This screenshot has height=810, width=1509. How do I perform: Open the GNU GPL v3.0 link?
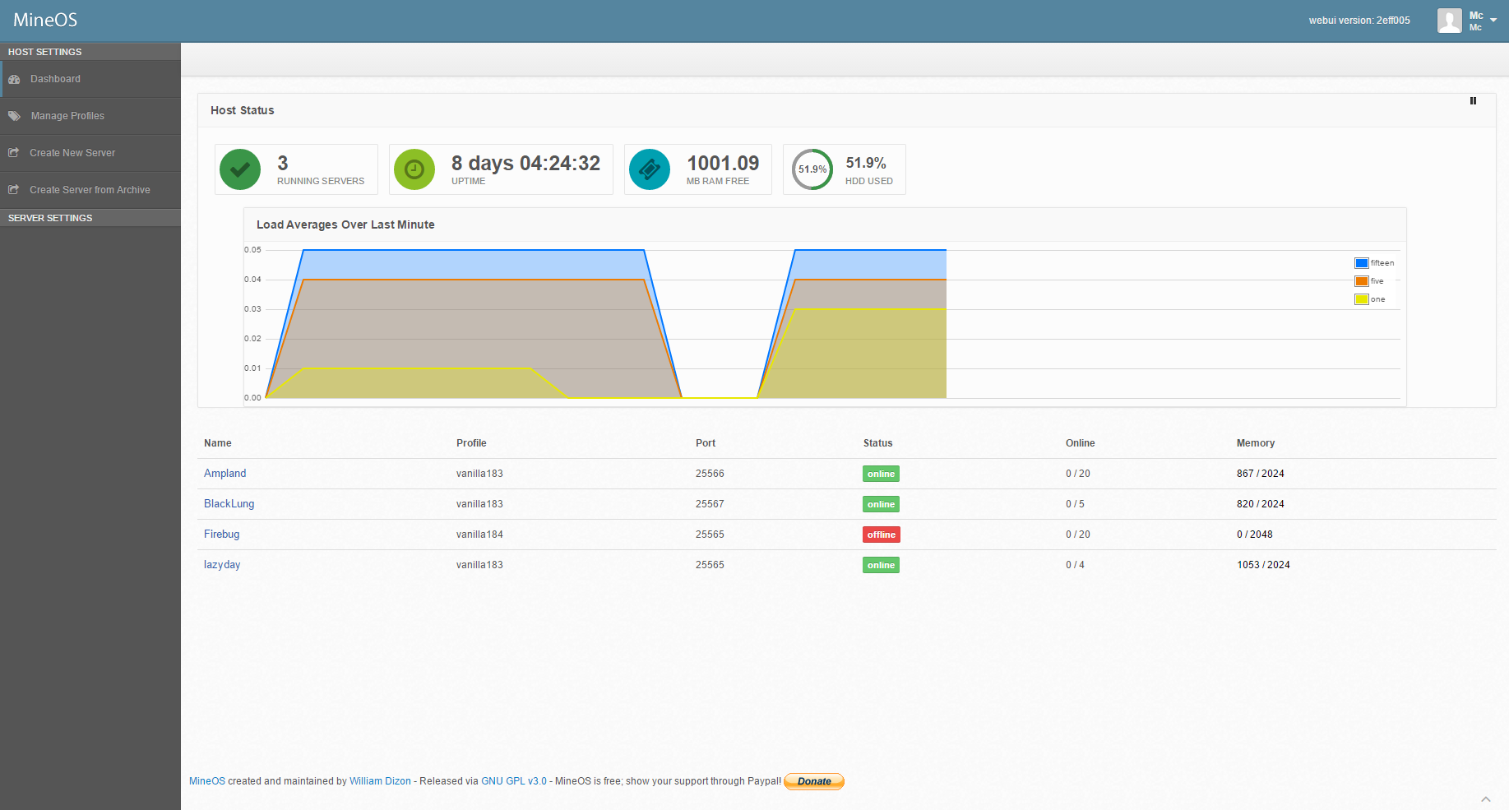pyautogui.click(x=514, y=781)
